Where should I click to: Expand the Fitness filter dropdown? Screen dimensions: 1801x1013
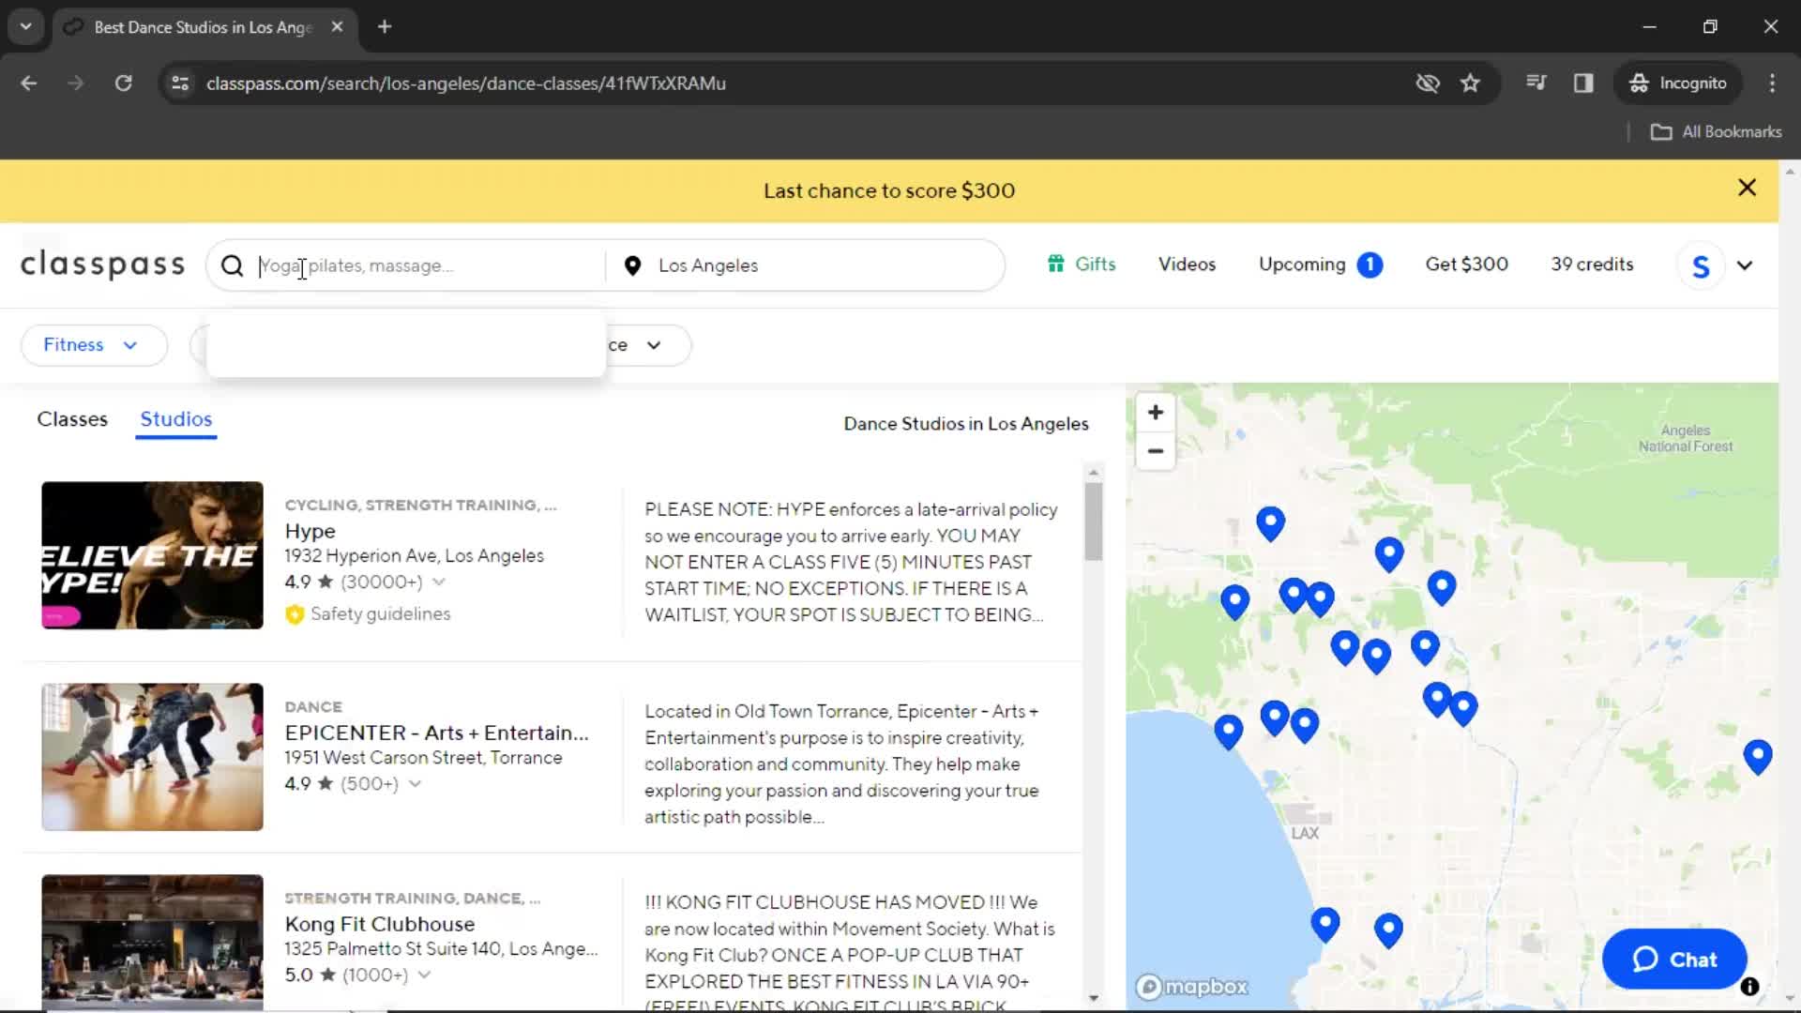[x=94, y=345]
